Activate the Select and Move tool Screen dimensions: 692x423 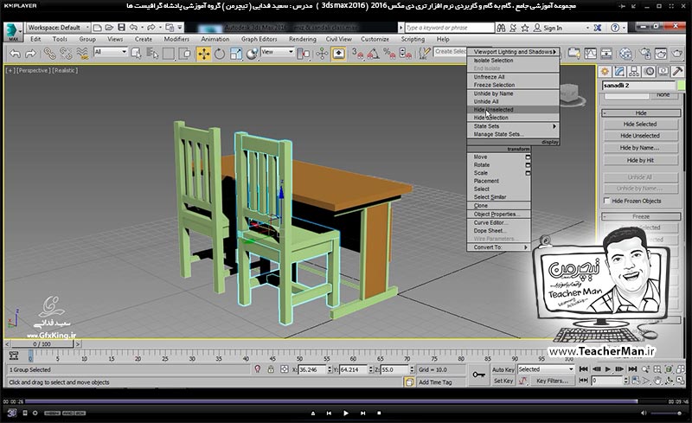pos(203,54)
